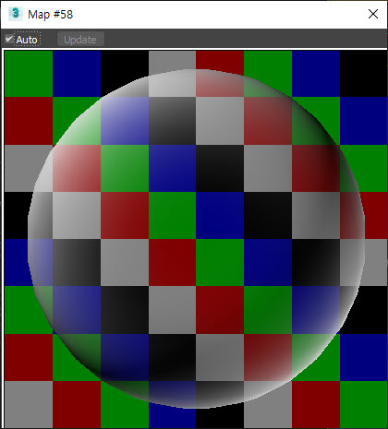Click the Map #58 title text

click(x=51, y=15)
